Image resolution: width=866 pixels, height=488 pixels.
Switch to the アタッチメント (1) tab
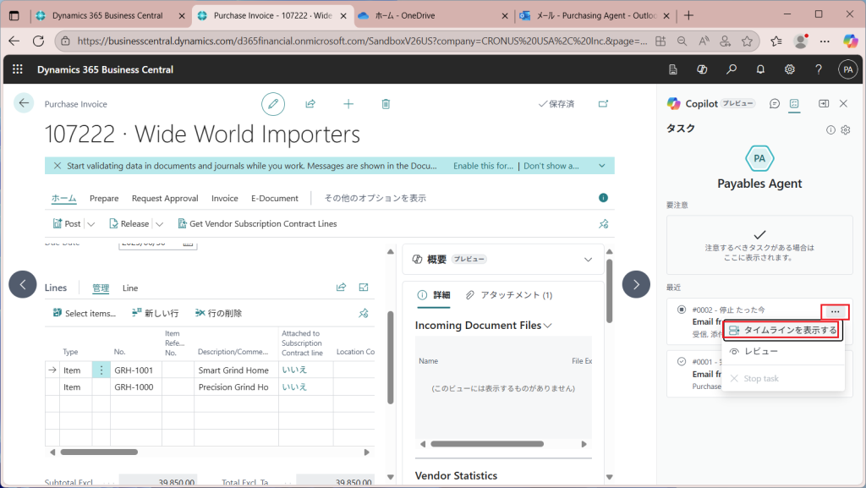coord(508,295)
